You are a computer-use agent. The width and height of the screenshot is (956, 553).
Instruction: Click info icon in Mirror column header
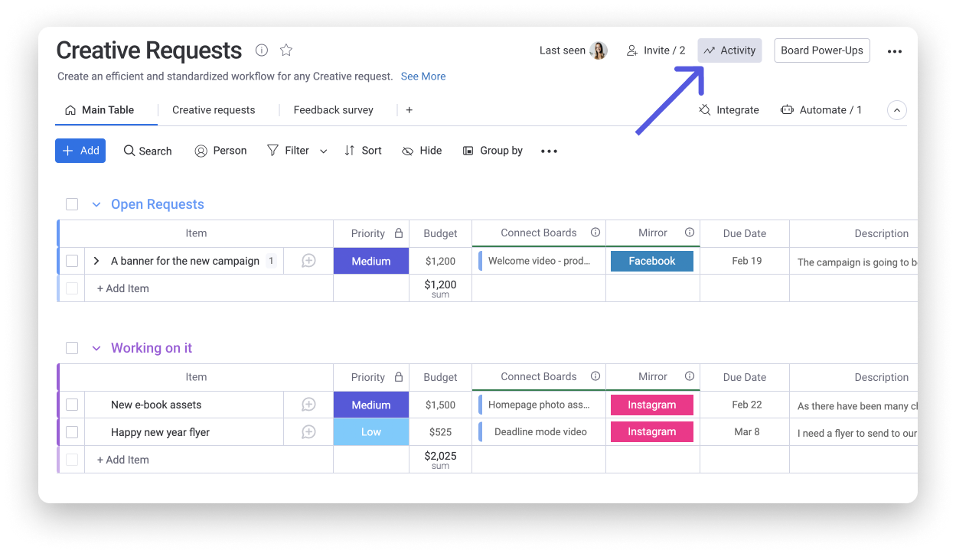pyautogui.click(x=690, y=233)
